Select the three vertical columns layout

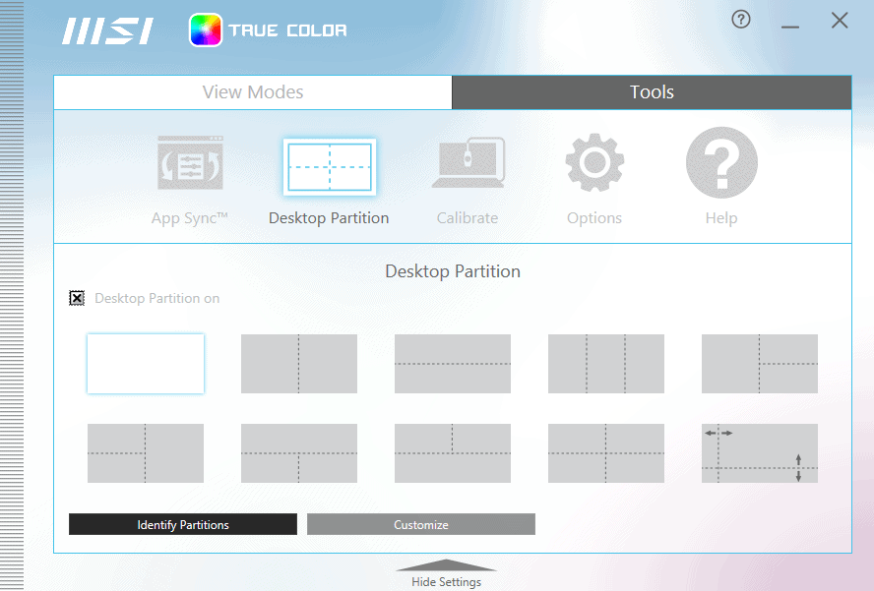click(x=606, y=364)
